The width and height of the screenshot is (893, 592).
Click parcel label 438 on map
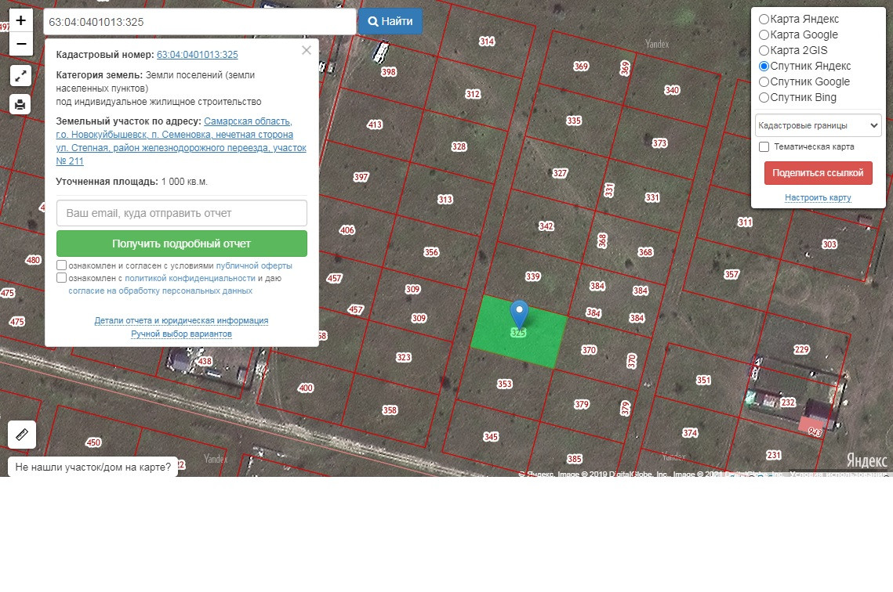click(x=205, y=361)
